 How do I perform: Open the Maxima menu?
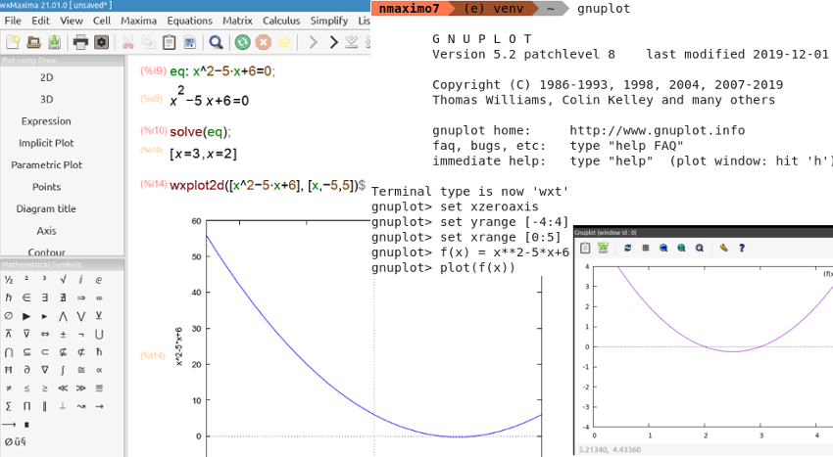(138, 21)
